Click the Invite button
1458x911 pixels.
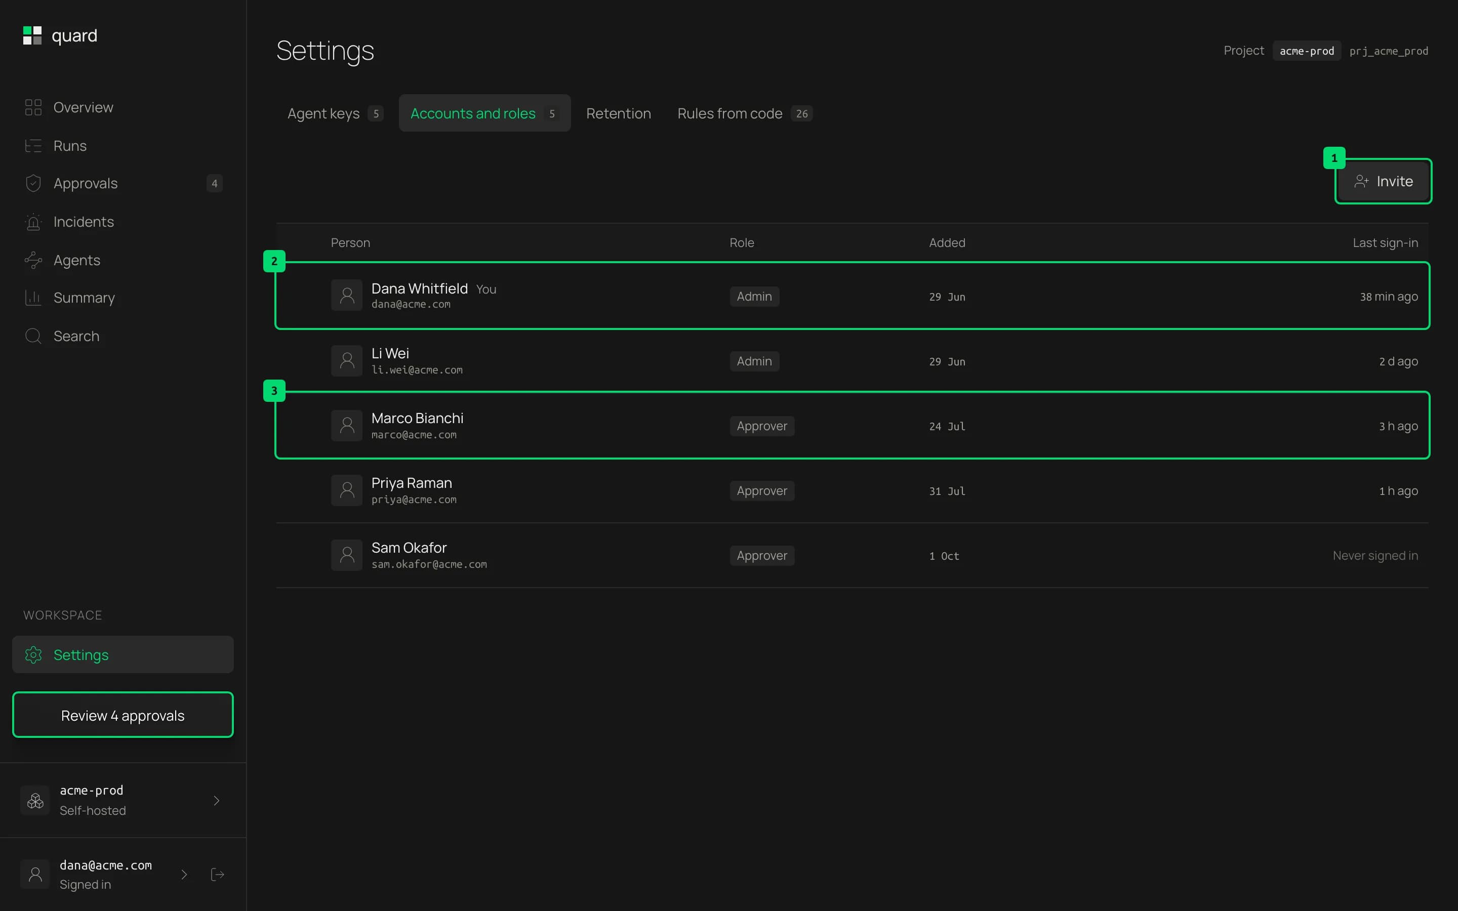(1383, 181)
